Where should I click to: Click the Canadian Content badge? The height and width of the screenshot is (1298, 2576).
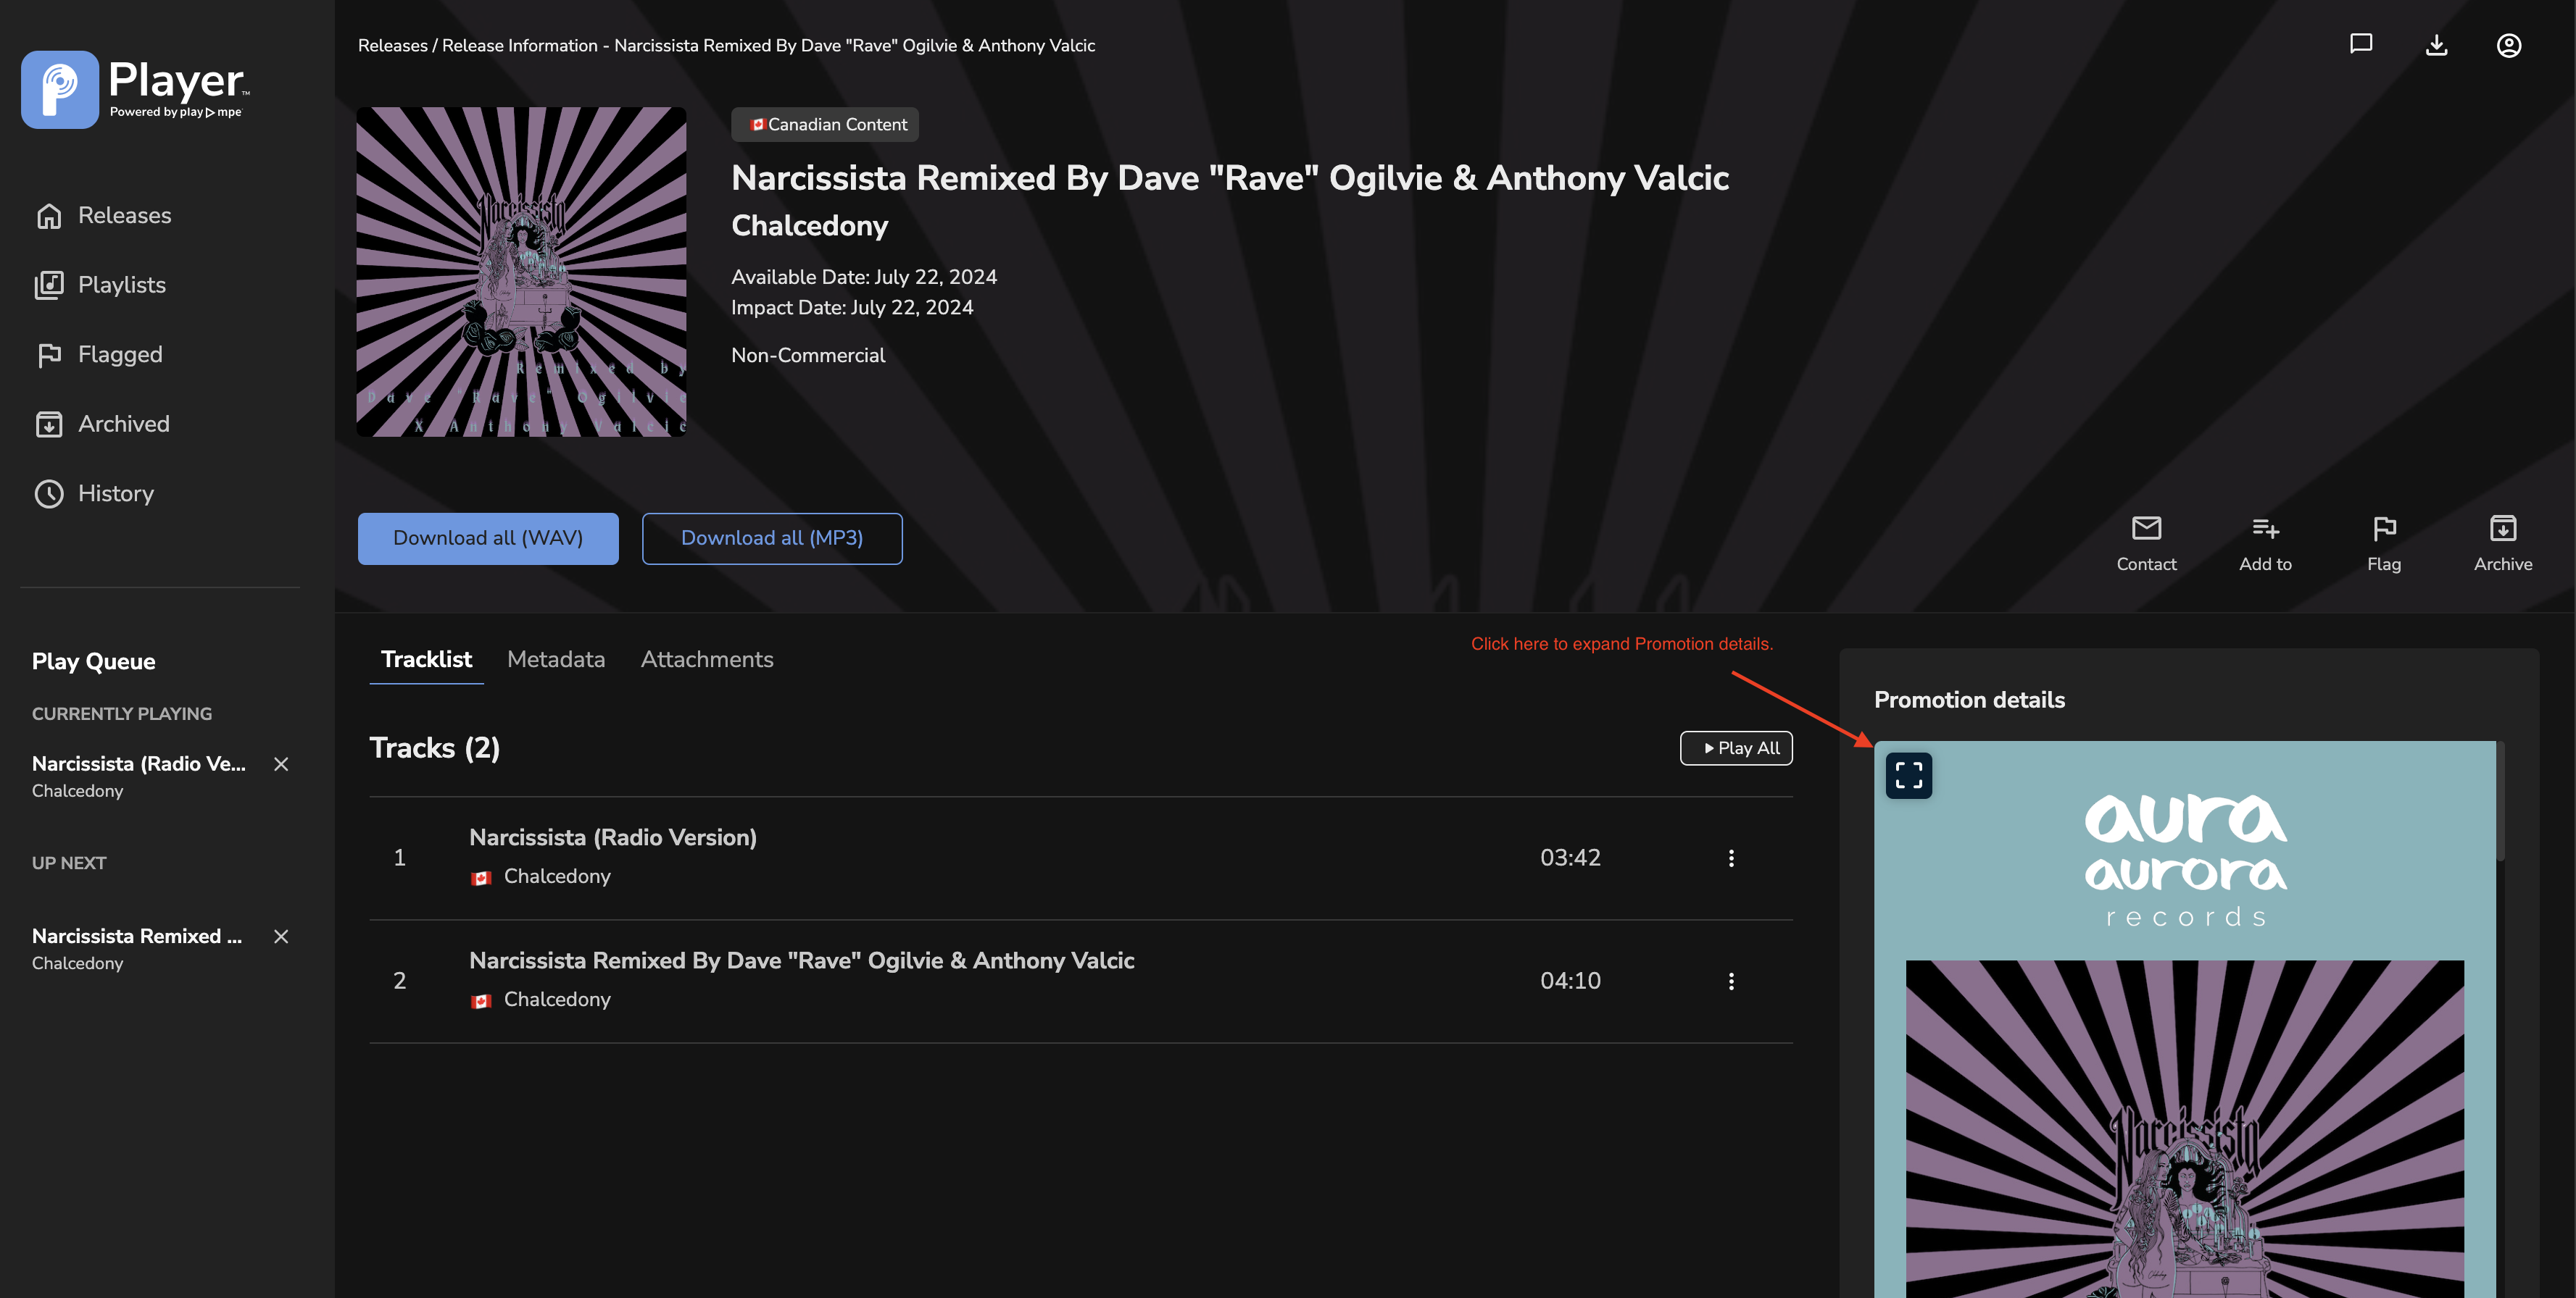[x=825, y=125]
